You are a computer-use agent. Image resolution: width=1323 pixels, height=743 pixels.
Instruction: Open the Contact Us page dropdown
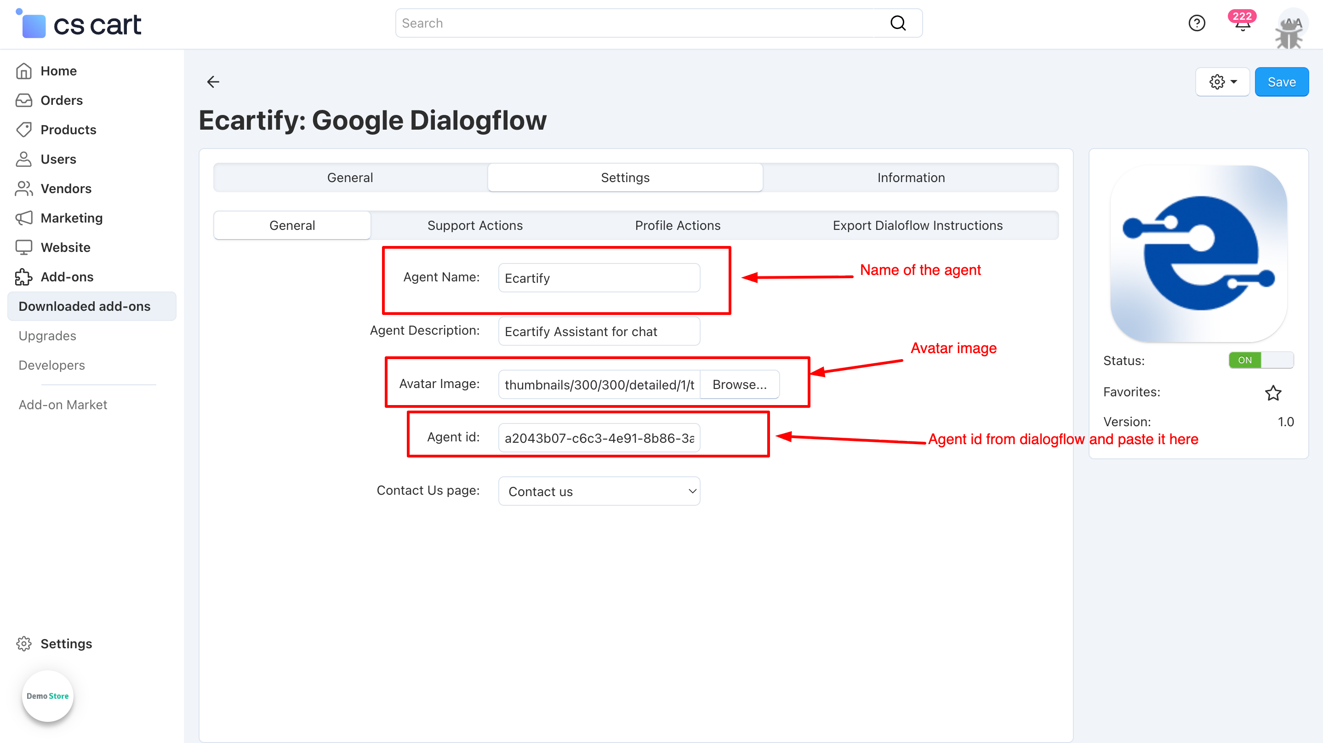point(599,491)
